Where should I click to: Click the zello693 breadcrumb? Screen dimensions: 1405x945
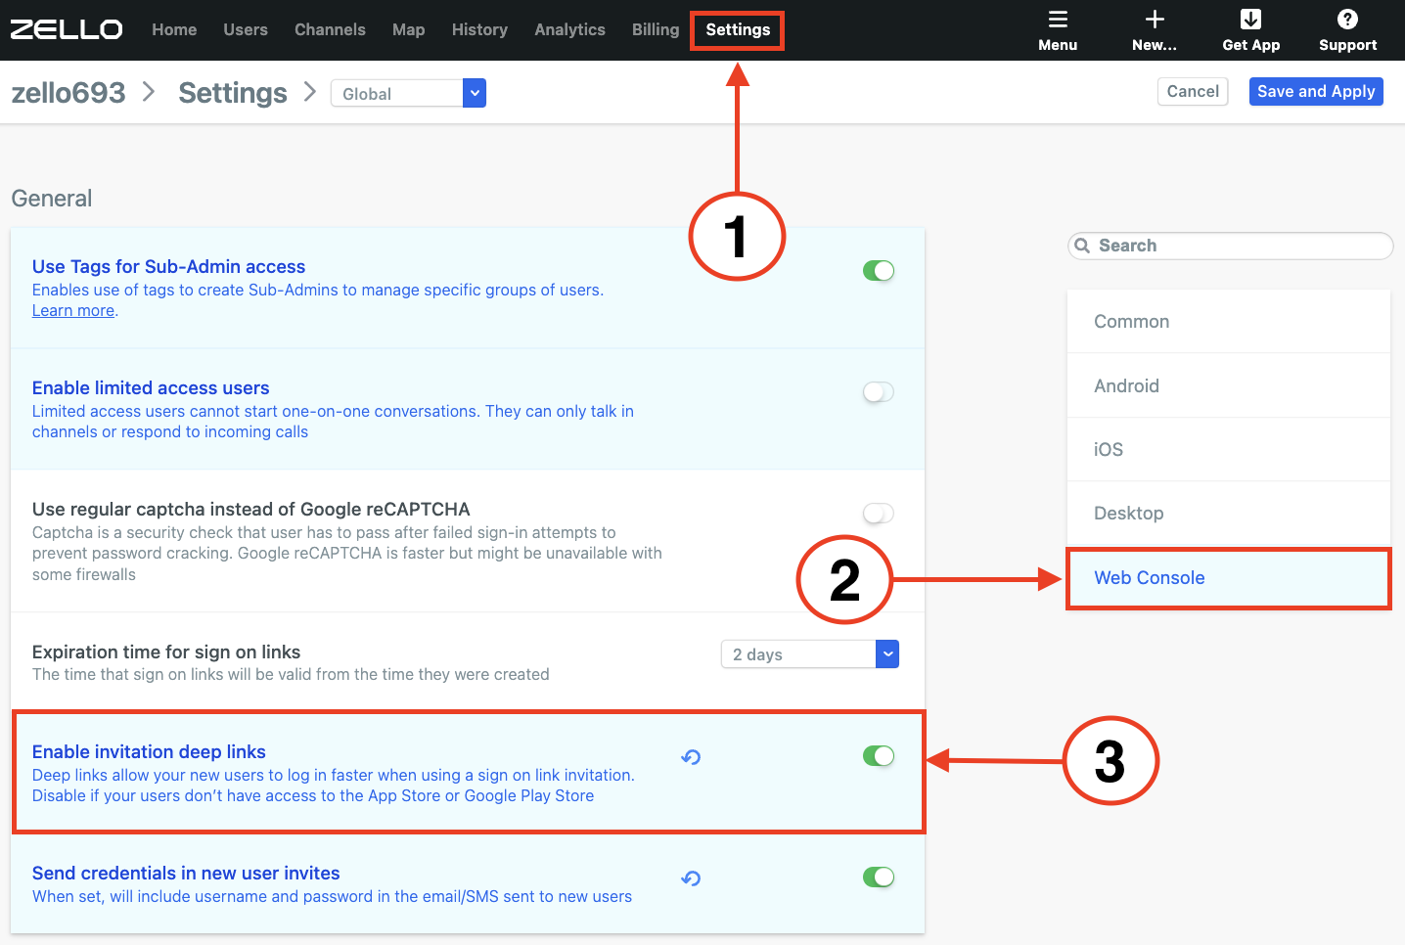tap(68, 93)
